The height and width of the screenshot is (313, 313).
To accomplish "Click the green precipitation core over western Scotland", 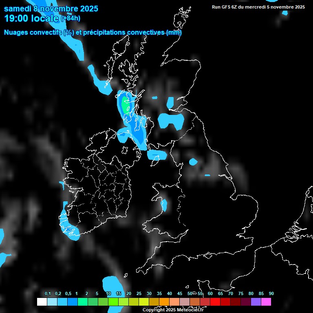I will tap(126, 106).
